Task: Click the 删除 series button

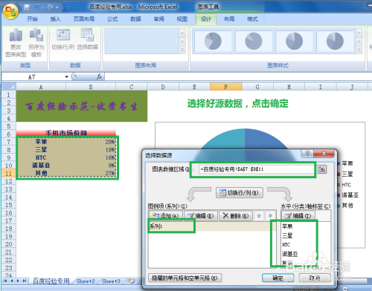Action: 236,216
